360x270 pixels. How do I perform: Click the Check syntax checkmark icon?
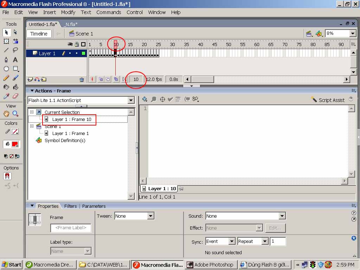click(x=170, y=99)
